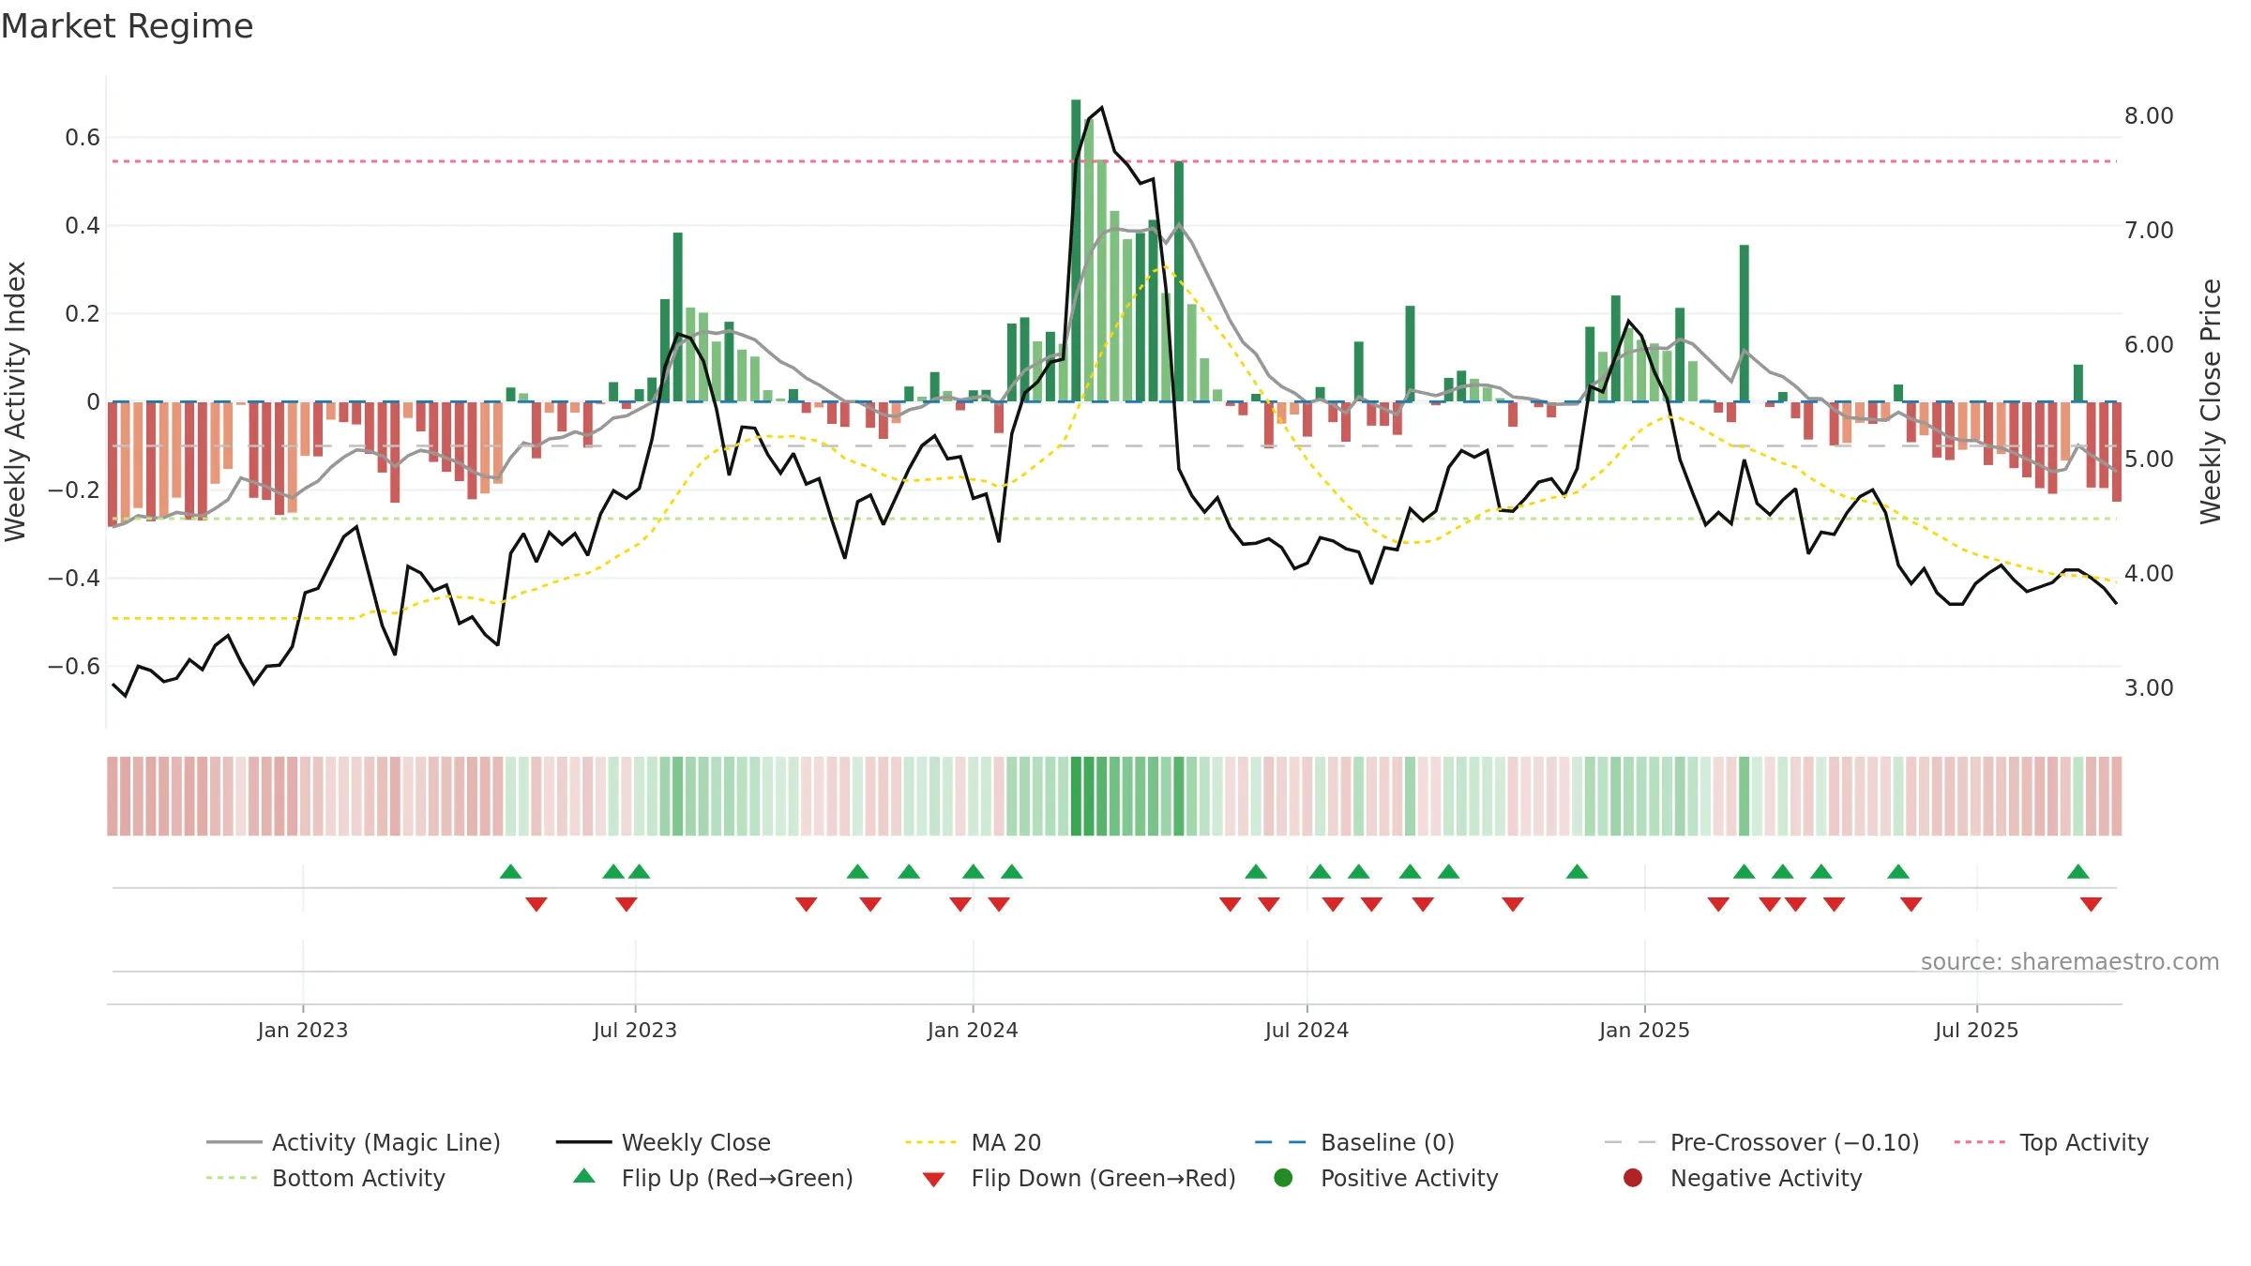Click the 0.6 activity tick label
This screenshot has height=1266, width=2251.
click(83, 138)
